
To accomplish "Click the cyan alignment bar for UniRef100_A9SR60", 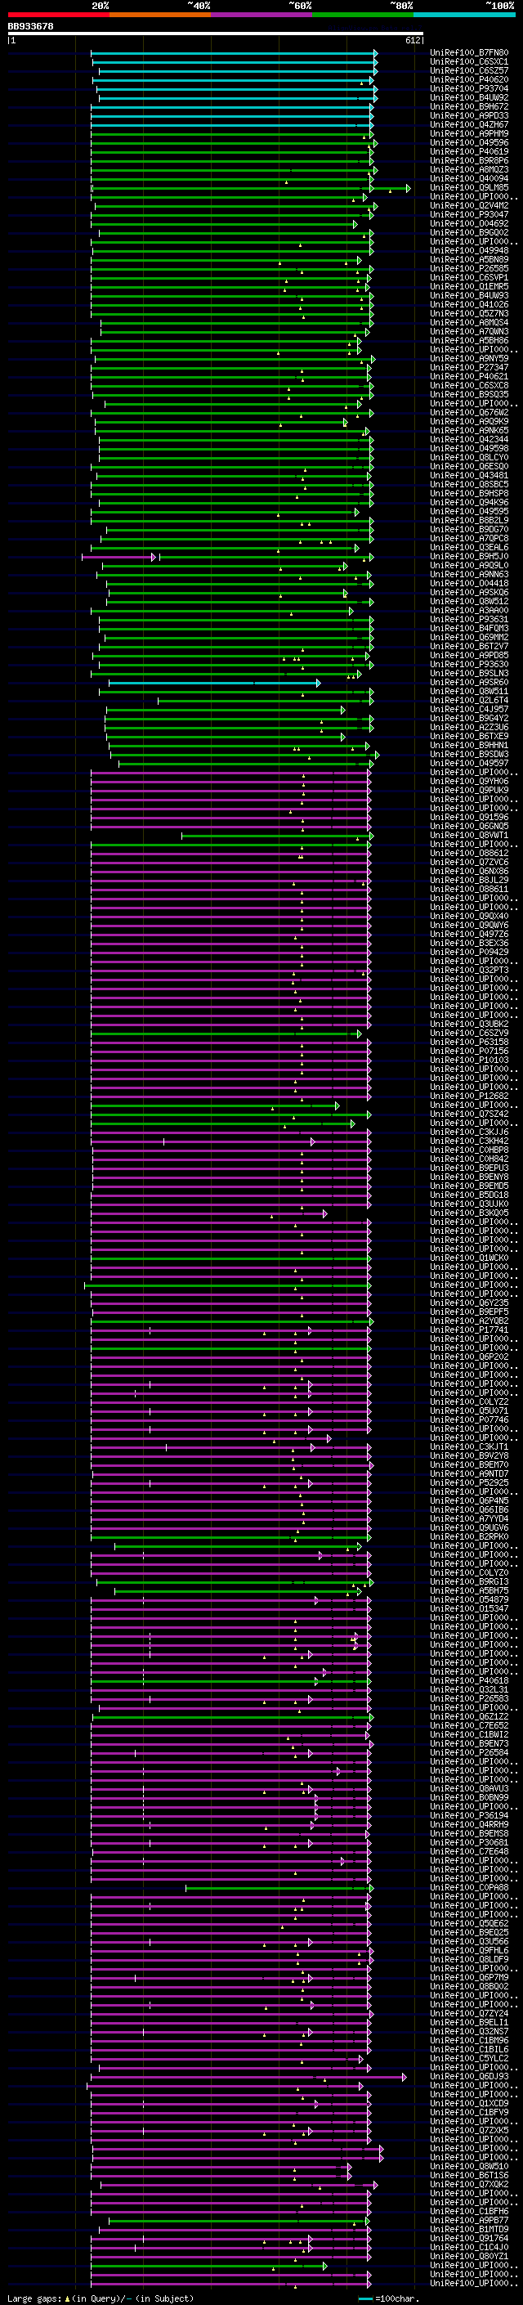I will coord(213,683).
